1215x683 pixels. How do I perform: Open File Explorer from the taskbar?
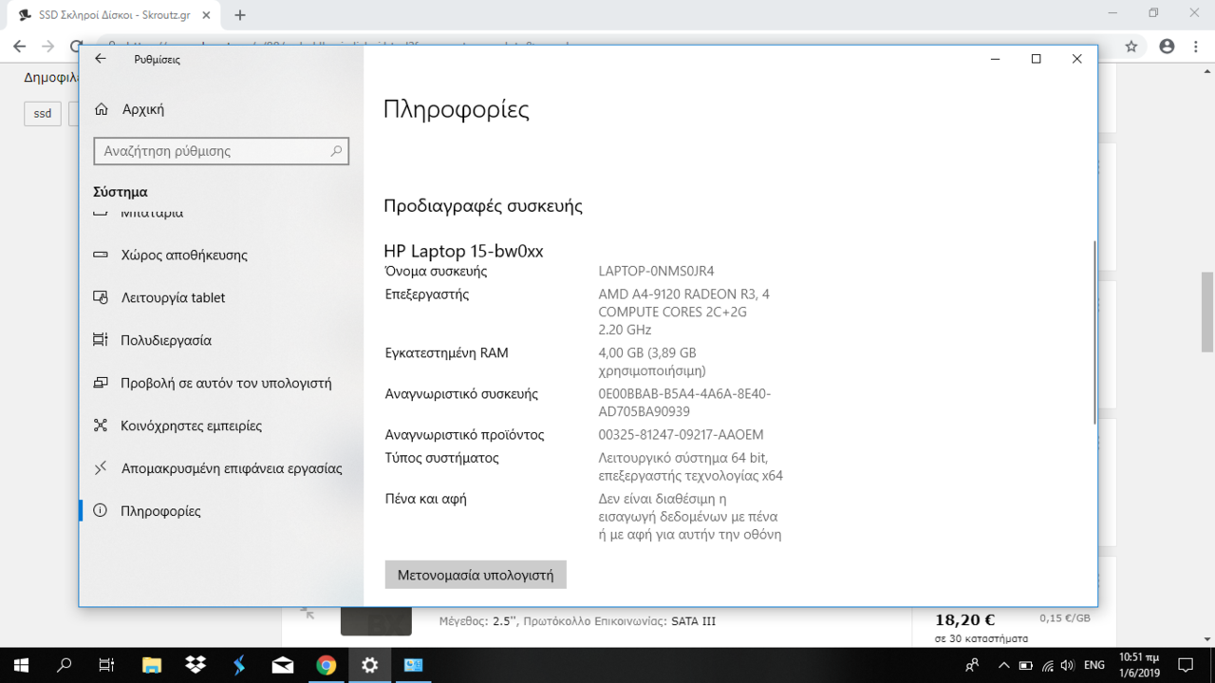click(151, 665)
